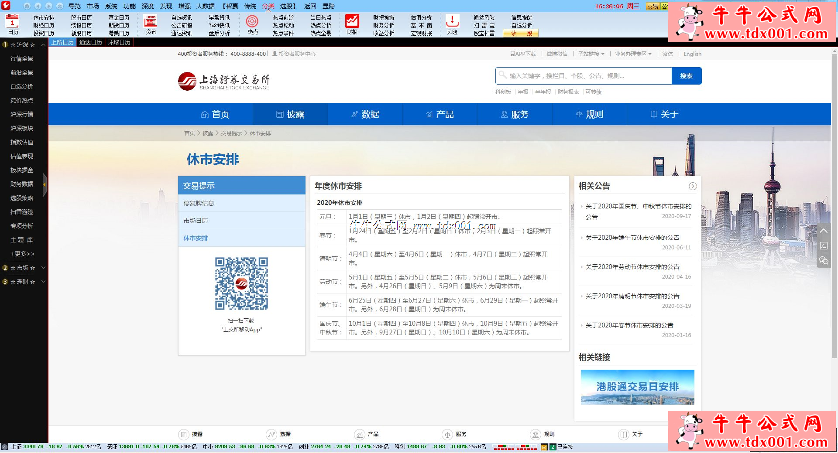838x453 pixels.
Task: Click 7x24快讯 toolbar item
Action: (219, 25)
